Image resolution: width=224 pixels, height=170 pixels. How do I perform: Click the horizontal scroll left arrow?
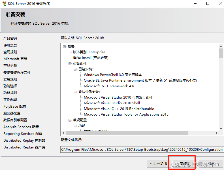(63, 133)
